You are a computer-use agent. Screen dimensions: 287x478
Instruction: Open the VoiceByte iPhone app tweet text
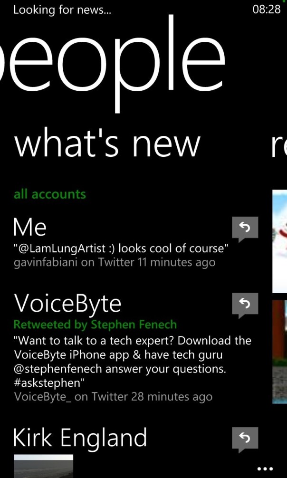133,362
